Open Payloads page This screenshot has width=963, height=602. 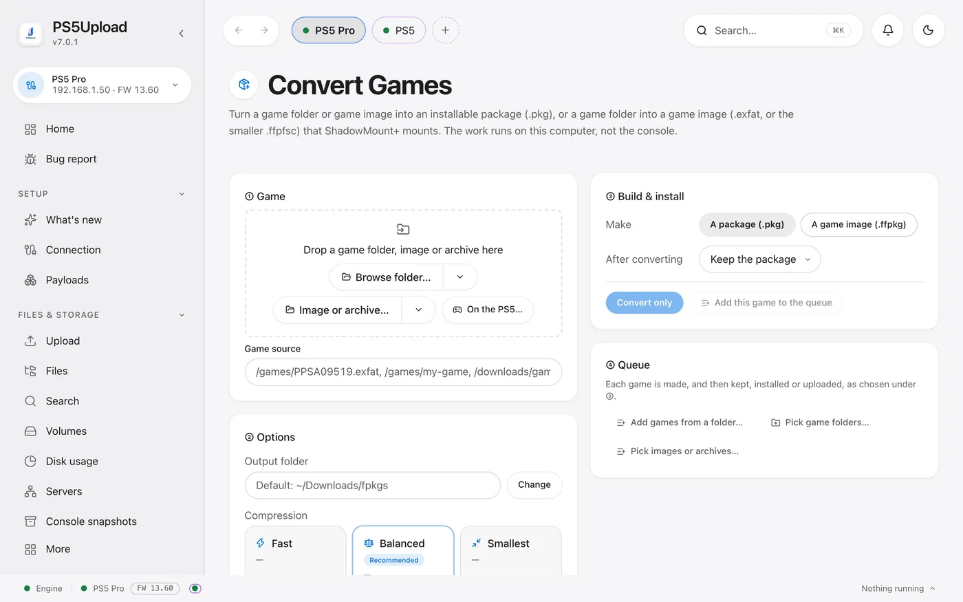tap(102, 280)
